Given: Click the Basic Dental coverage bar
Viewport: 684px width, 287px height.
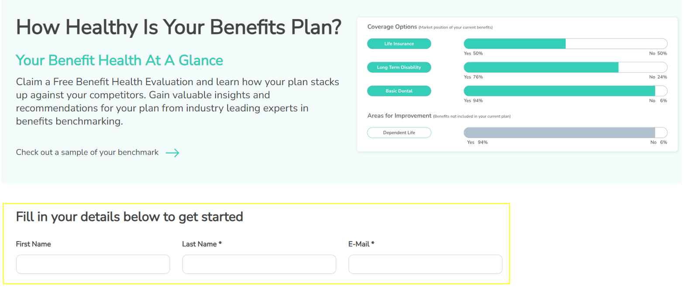Looking at the screenshot, I should [565, 91].
